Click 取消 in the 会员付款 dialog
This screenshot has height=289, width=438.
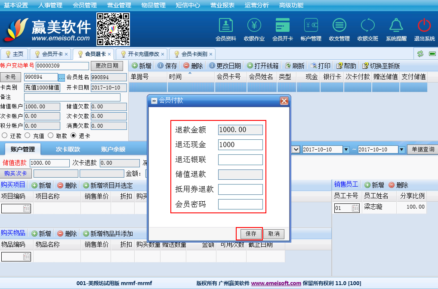(274, 234)
